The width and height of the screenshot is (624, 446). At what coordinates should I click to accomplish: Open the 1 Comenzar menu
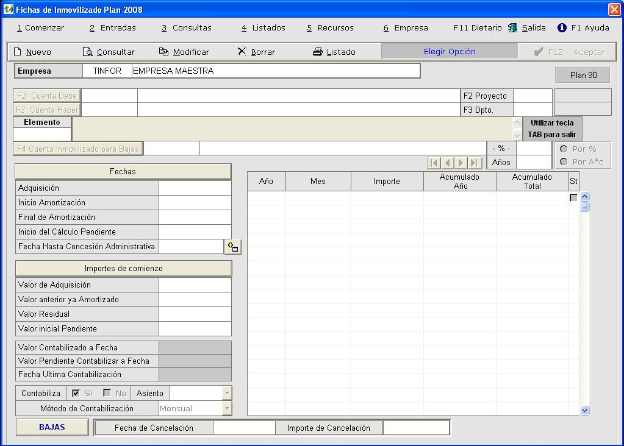tap(41, 28)
